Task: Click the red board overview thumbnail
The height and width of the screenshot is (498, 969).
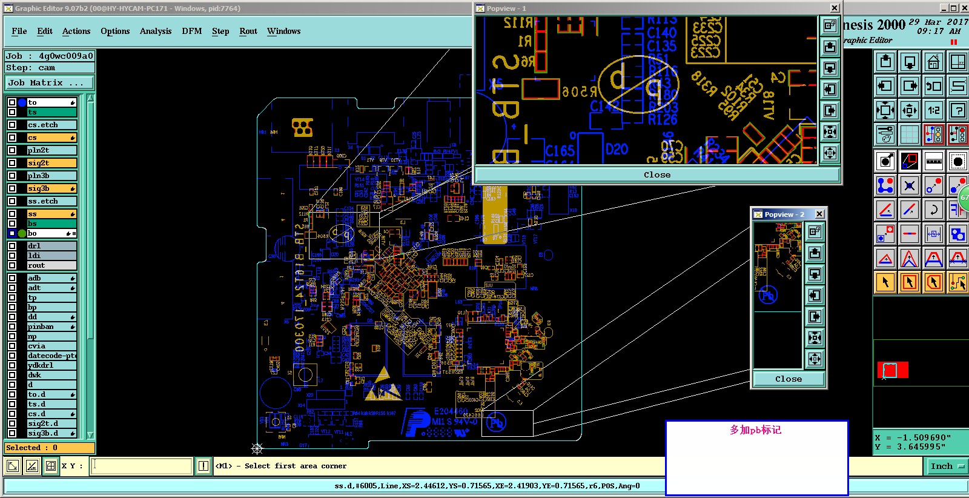Action: (x=893, y=370)
